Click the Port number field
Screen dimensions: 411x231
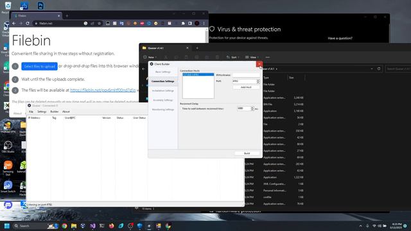244,81
